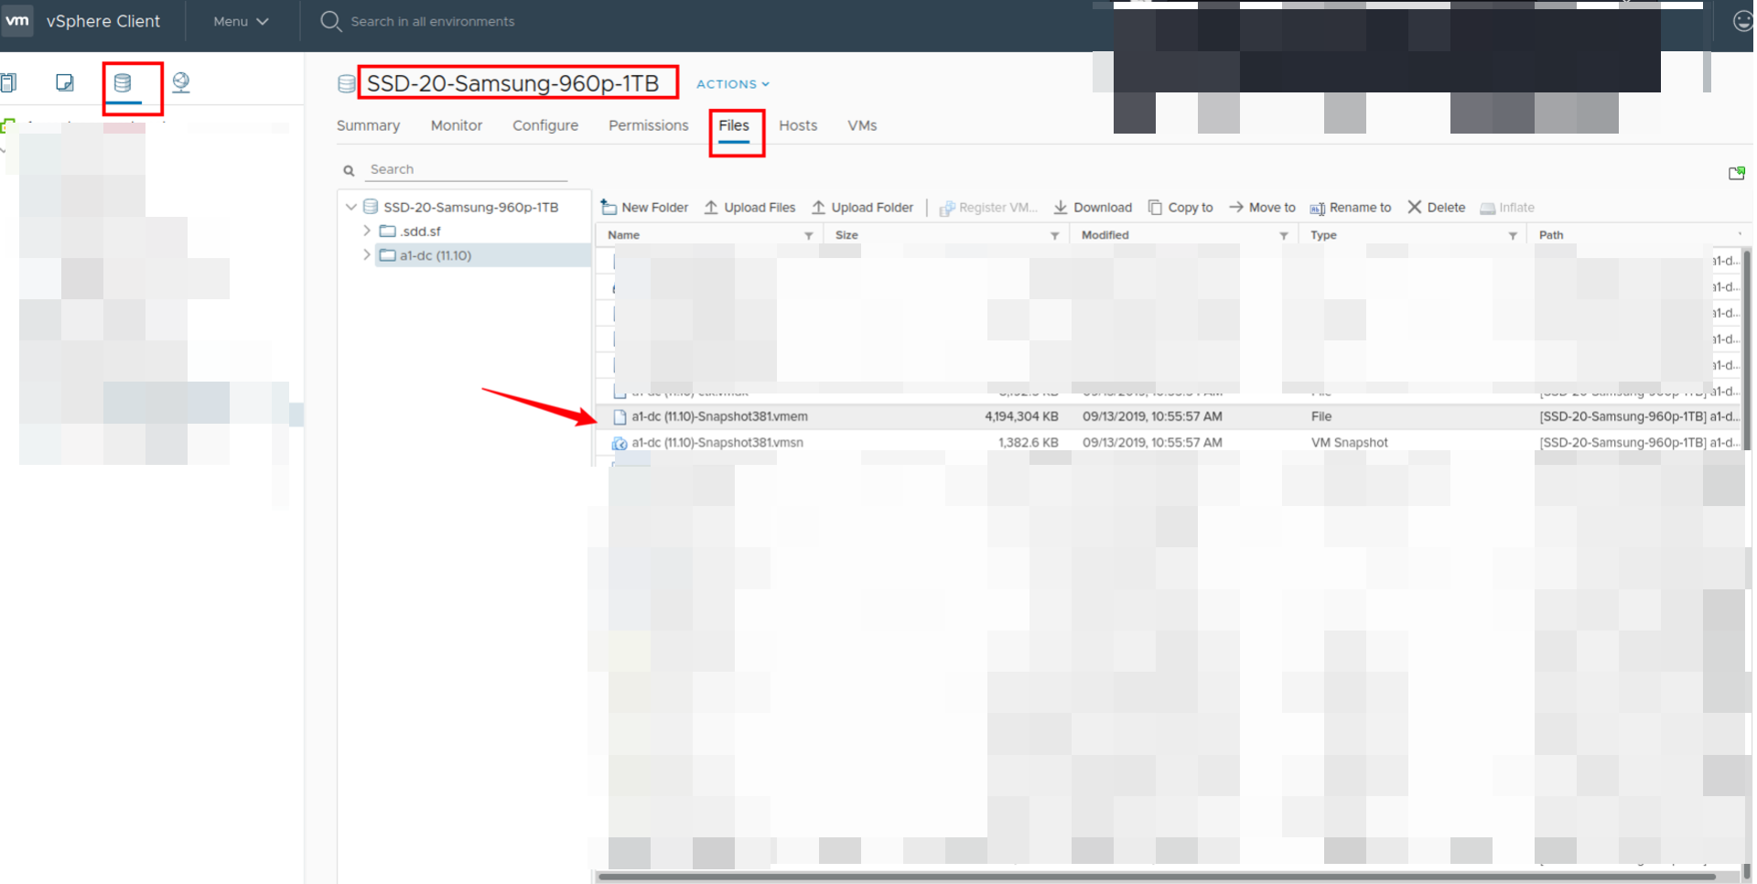The width and height of the screenshot is (1757, 884).
Task: Sort by the Size column header
Action: (x=846, y=235)
